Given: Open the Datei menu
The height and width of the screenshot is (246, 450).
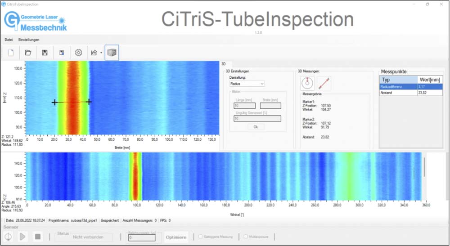Looking at the screenshot, I should point(9,40).
